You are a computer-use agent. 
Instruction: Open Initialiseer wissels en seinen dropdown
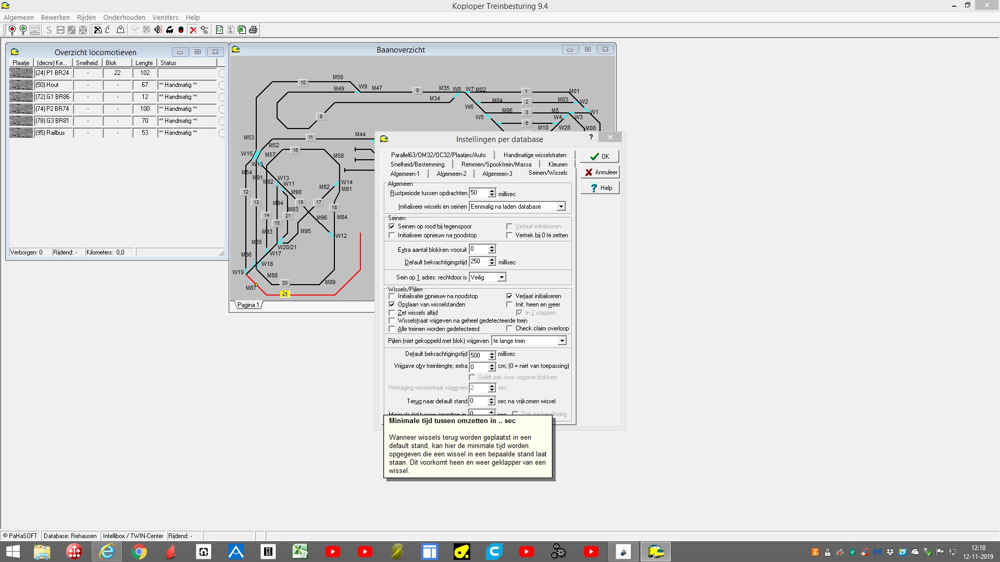pos(561,207)
